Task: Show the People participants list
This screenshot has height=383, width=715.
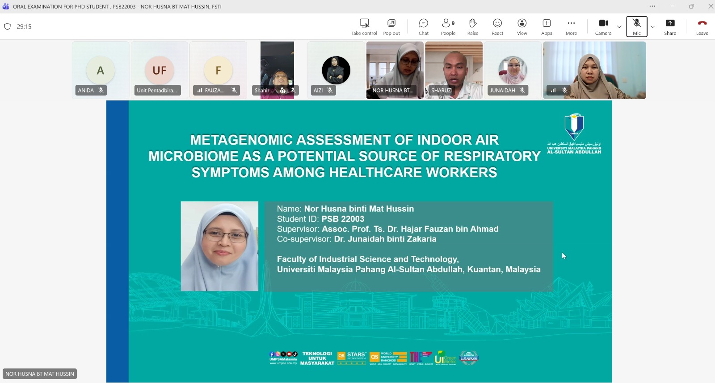Action: tap(448, 27)
